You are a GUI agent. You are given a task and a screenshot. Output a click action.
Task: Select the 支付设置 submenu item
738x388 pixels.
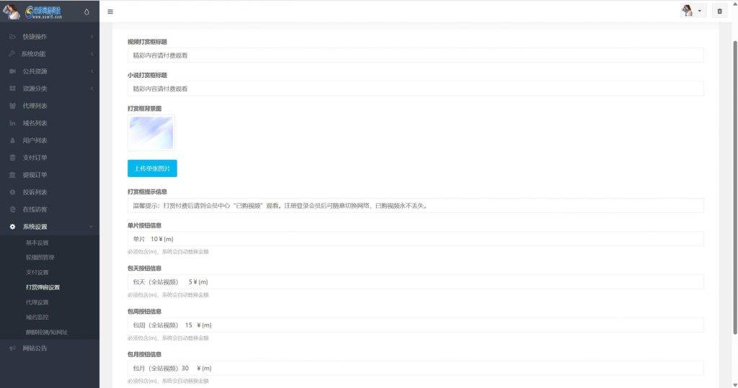37,272
